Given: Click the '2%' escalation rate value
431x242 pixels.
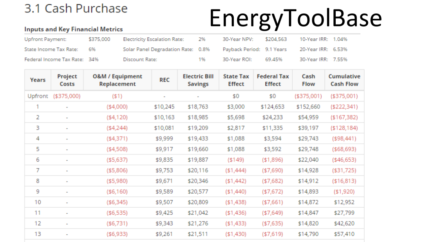Looking at the screenshot, I should tap(202, 39).
